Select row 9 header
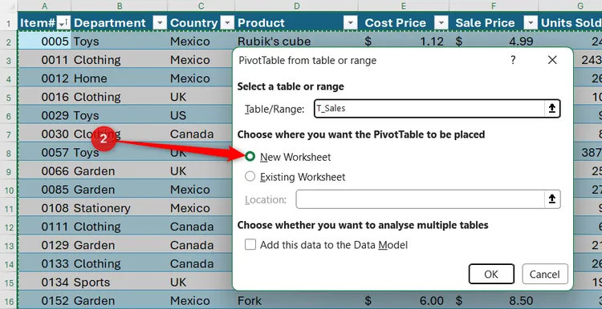The width and height of the screenshot is (602, 309). (x=9, y=171)
